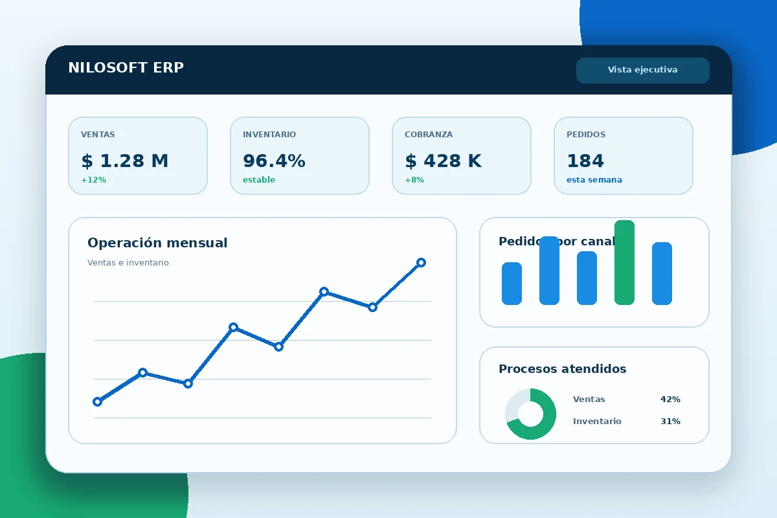This screenshot has width=777, height=518.
Task: Click the +8% label under Cobranza
Action: tap(414, 180)
